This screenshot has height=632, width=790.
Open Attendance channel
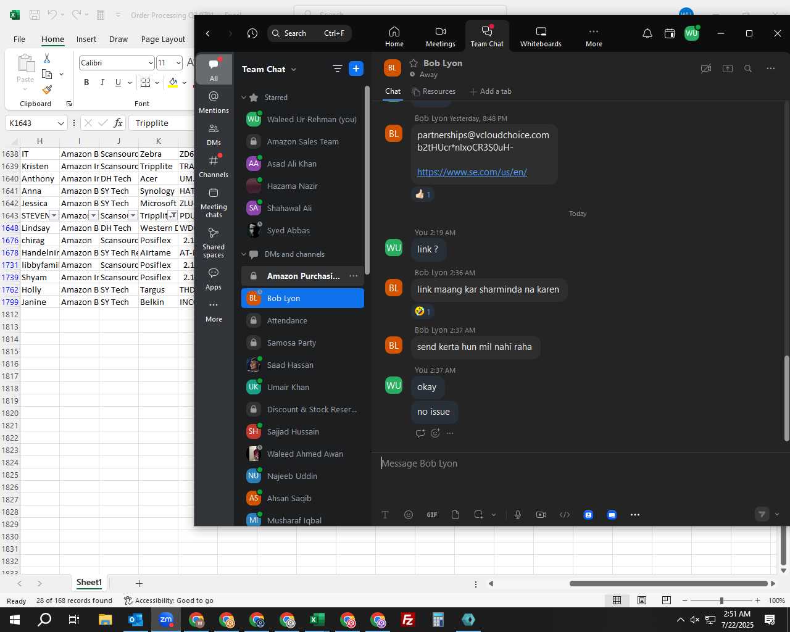302,321
